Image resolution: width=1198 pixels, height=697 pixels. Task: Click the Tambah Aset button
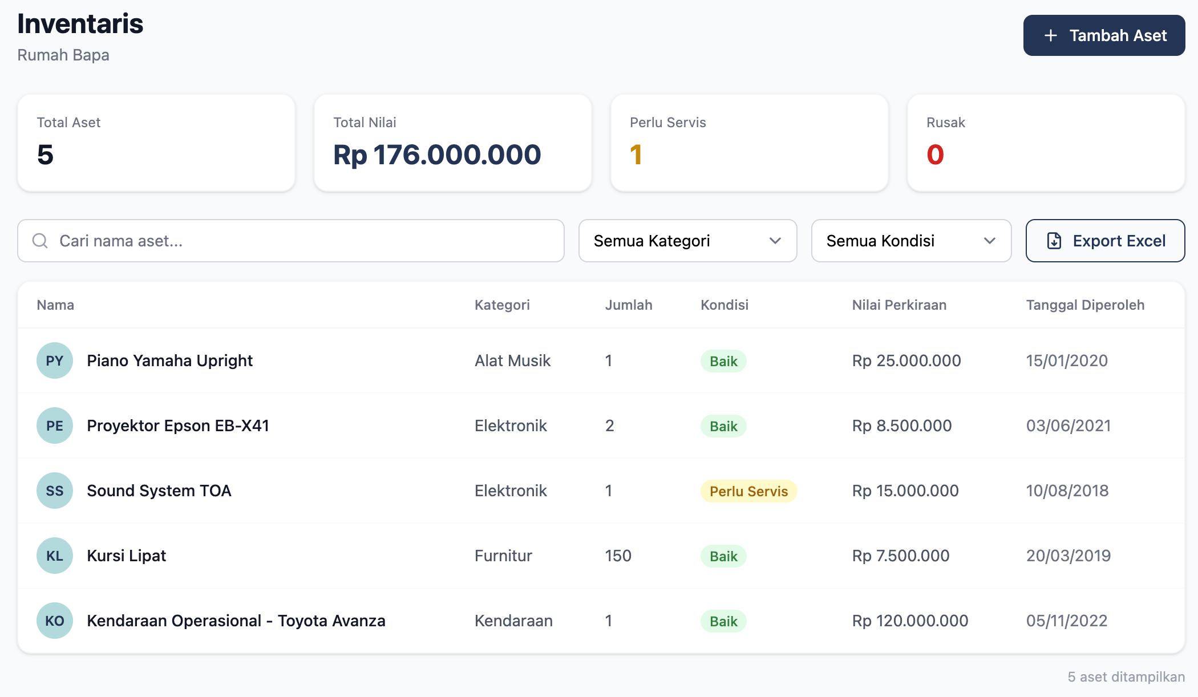click(1104, 35)
